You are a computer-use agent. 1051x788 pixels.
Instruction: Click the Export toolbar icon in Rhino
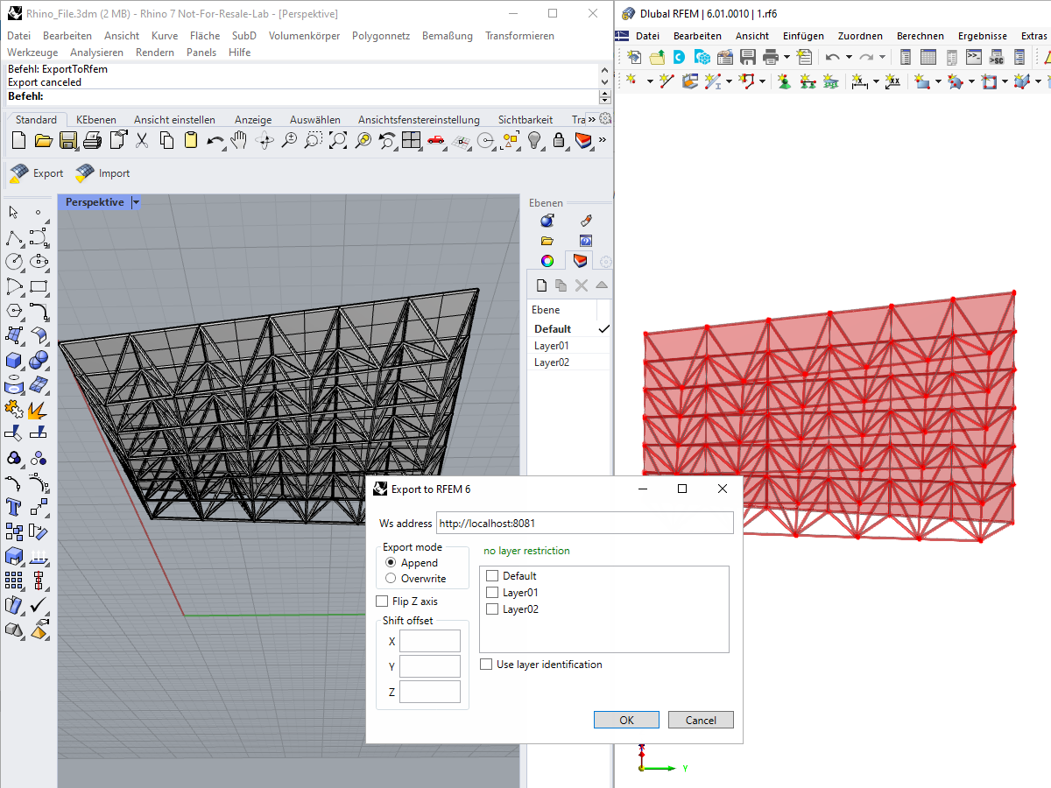pyautogui.click(x=36, y=173)
